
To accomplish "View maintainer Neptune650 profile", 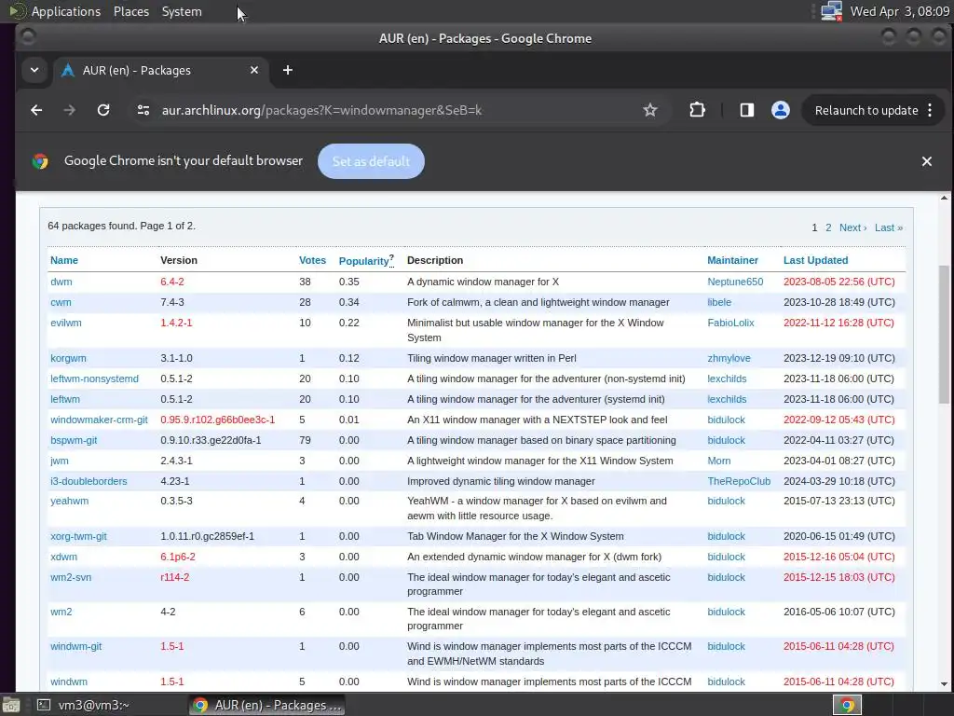I will [x=735, y=282].
